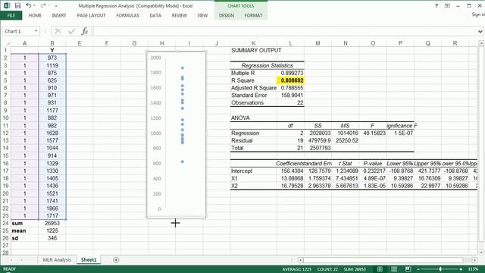Switch to the MLR Analysis sheet tab
This screenshot has width=485, height=273.
click(57, 259)
